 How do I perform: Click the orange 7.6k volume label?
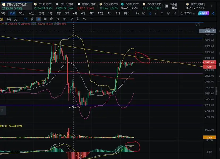(x=209, y=138)
